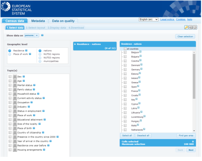Click the yellow key icon in toolbar

[x=186, y=28]
